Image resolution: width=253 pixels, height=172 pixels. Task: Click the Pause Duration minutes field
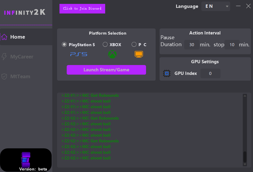coord(192,45)
